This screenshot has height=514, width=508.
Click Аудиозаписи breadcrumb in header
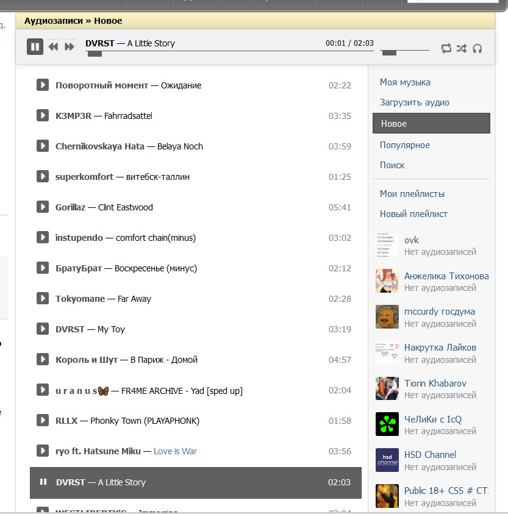coord(54,21)
